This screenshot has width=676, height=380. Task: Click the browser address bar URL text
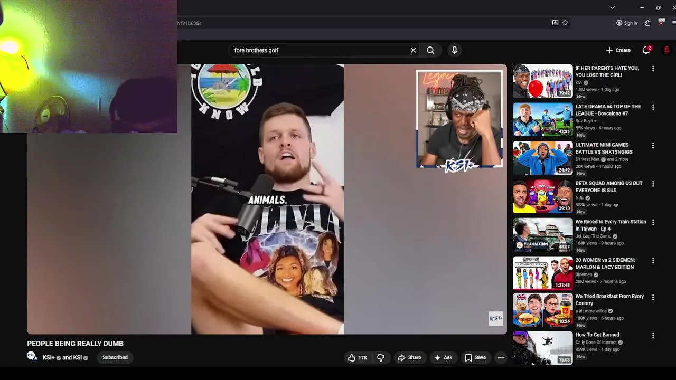tap(189, 23)
